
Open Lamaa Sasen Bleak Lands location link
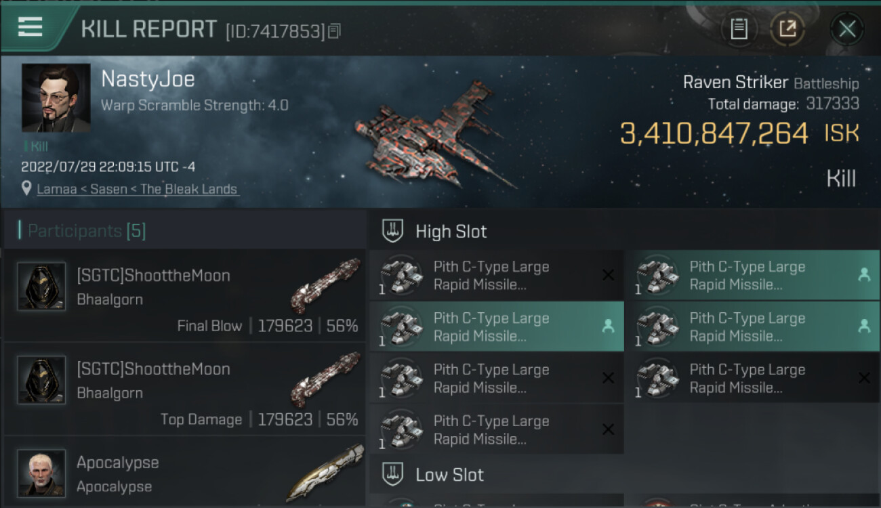[137, 189]
